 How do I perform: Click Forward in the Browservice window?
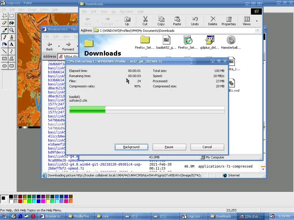click(x=68, y=46)
